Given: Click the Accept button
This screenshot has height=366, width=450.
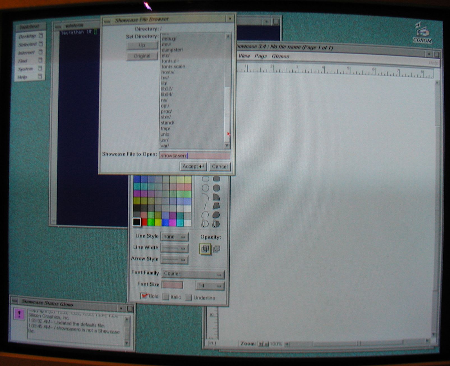Looking at the screenshot, I should pyautogui.click(x=193, y=166).
